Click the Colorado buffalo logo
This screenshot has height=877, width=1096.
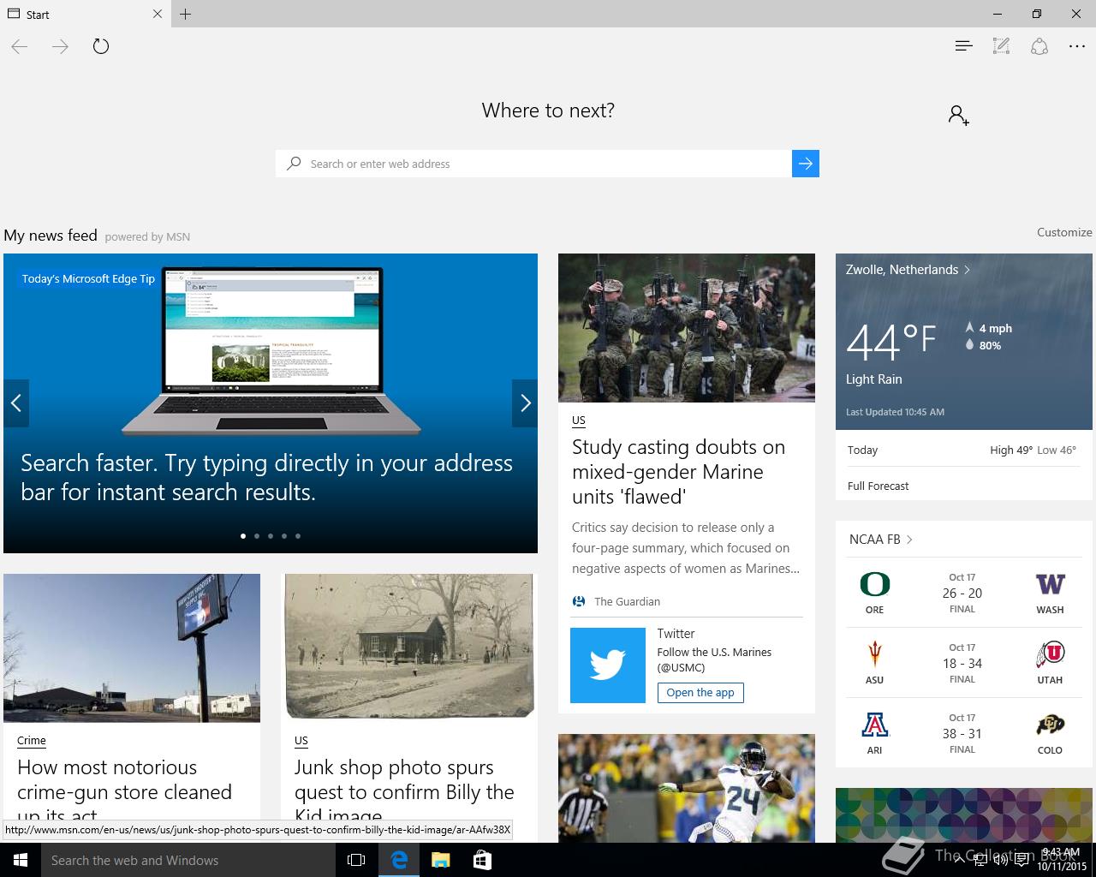pos(1050,725)
